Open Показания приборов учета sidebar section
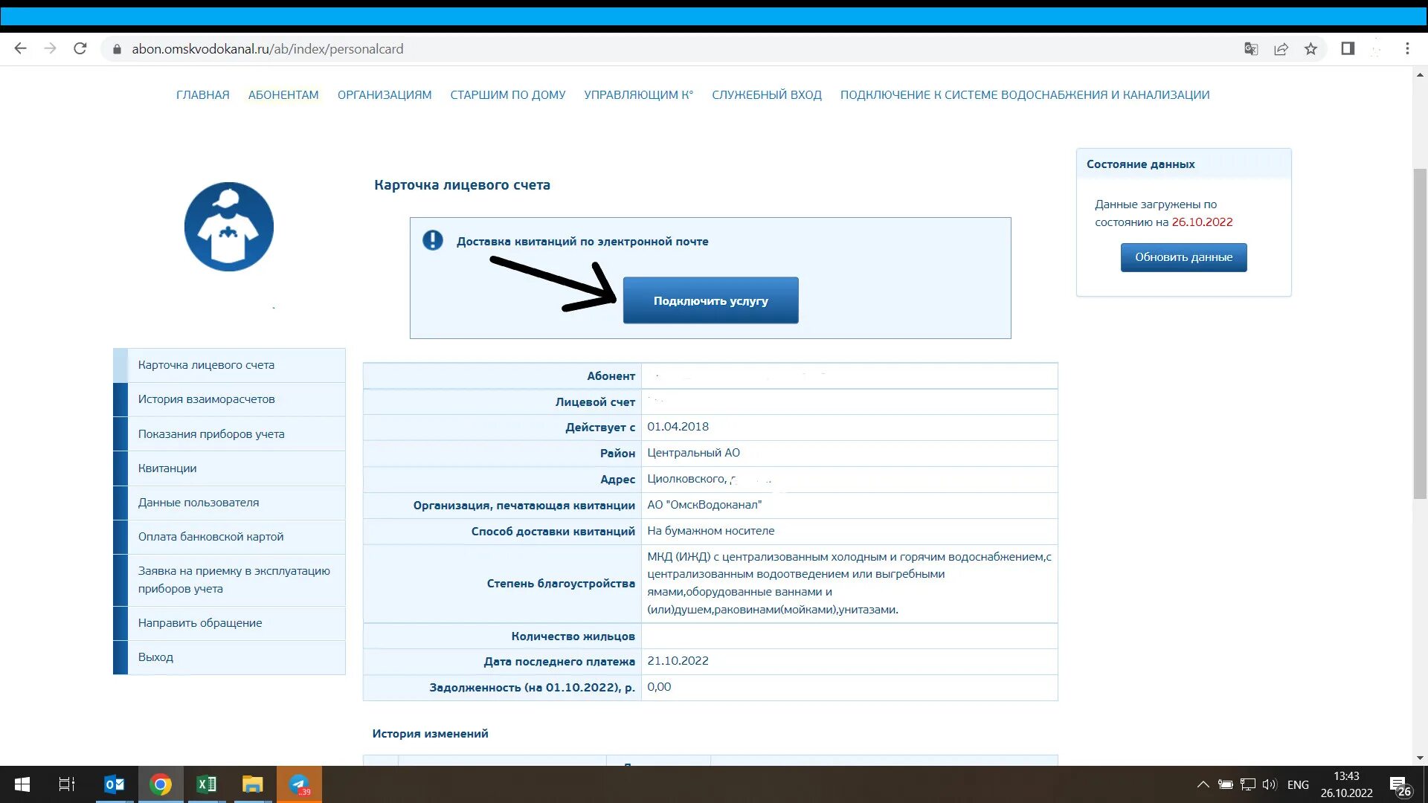The image size is (1428, 803). point(211,434)
